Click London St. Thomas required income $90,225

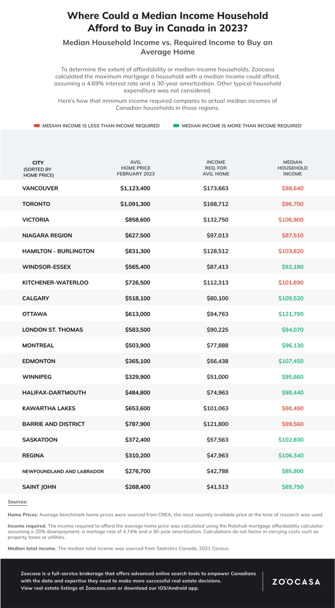pyautogui.click(x=217, y=330)
